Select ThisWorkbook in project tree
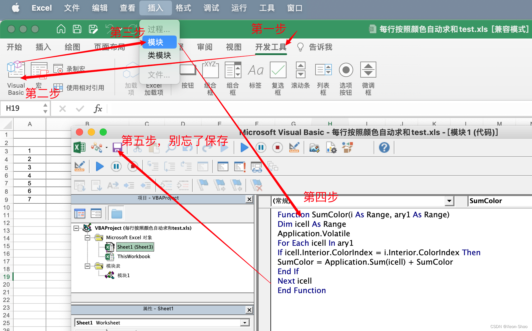 pos(133,256)
